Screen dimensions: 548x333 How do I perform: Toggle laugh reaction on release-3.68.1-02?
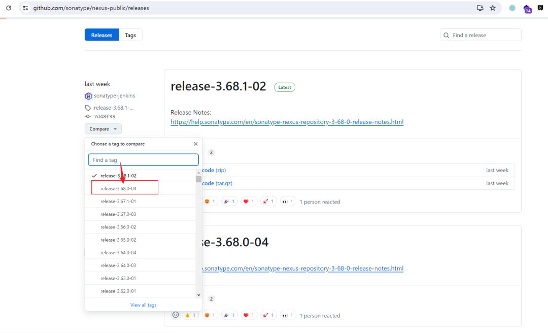[210, 202]
